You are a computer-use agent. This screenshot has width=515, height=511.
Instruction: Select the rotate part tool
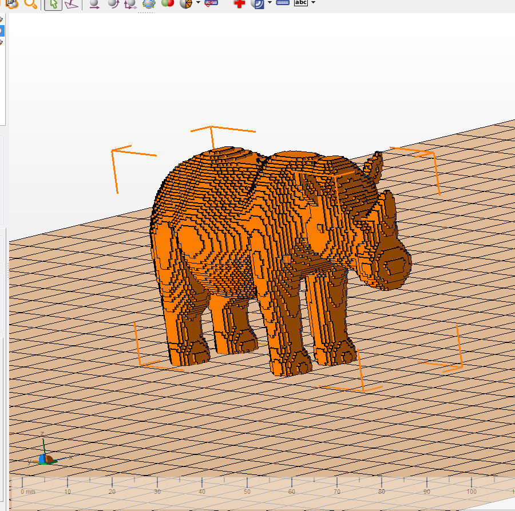(x=113, y=4)
